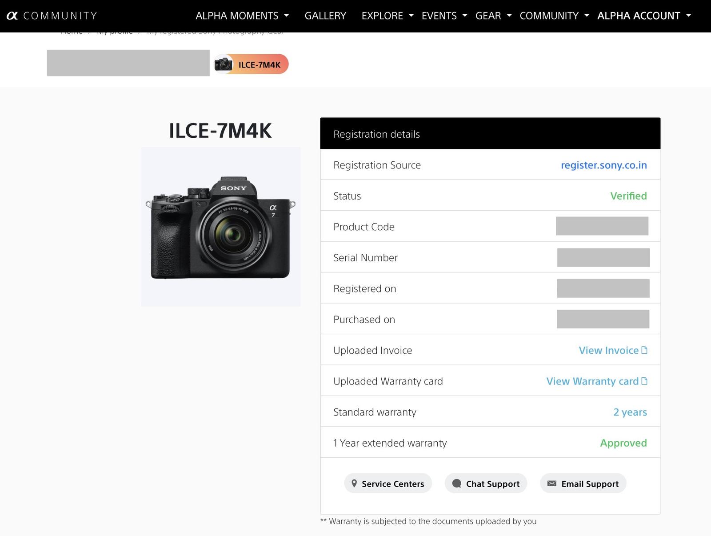Click the Alpha logo icon

12,16
